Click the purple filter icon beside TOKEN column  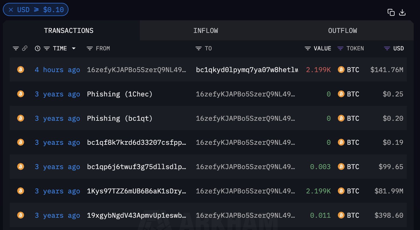(x=340, y=48)
